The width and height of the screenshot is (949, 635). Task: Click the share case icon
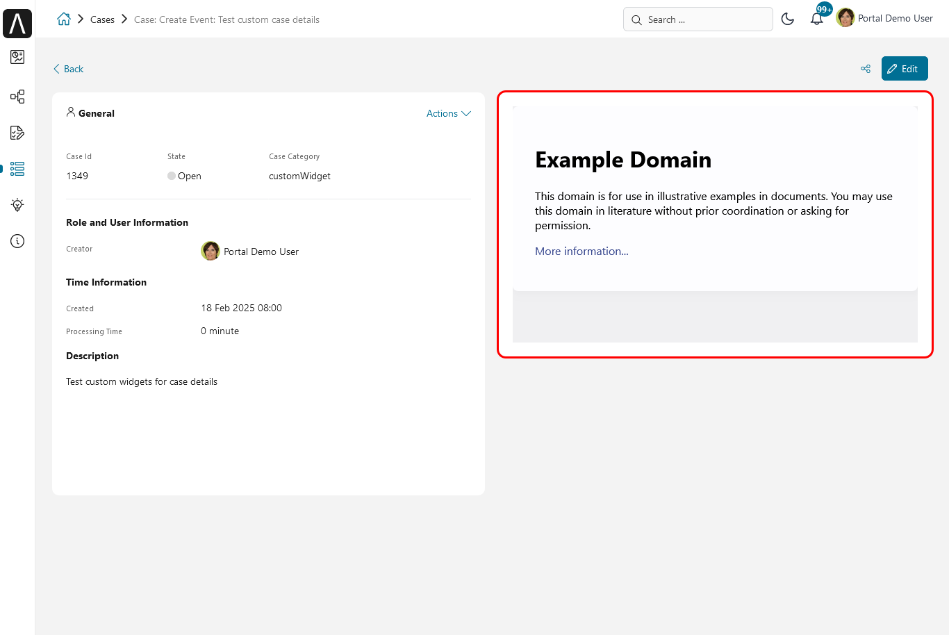coord(866,69)
